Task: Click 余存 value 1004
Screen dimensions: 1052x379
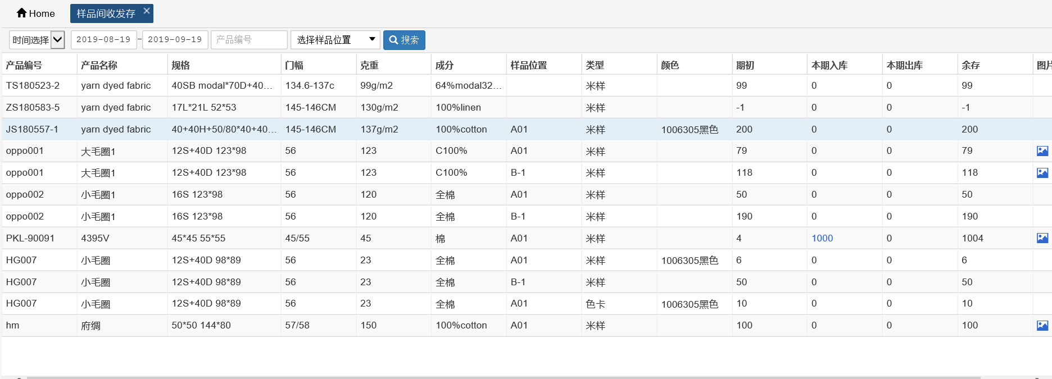Action: pyautogui.click(x=972, y=238)
